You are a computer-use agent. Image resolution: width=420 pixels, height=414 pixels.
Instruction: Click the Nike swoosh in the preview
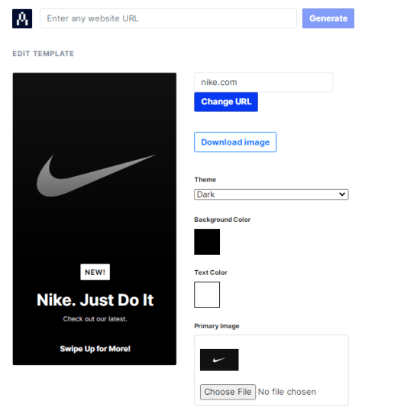coord(95,175)
